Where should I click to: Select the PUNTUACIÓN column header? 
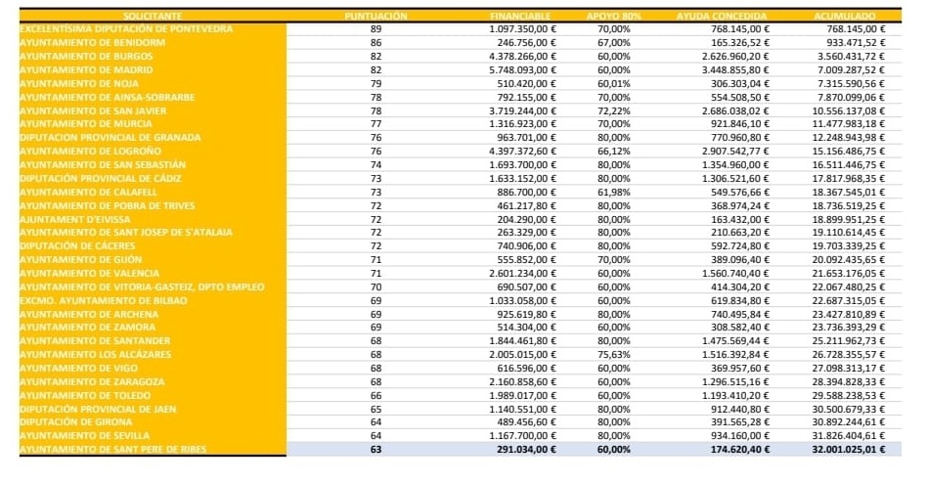[x=376, y=16]
